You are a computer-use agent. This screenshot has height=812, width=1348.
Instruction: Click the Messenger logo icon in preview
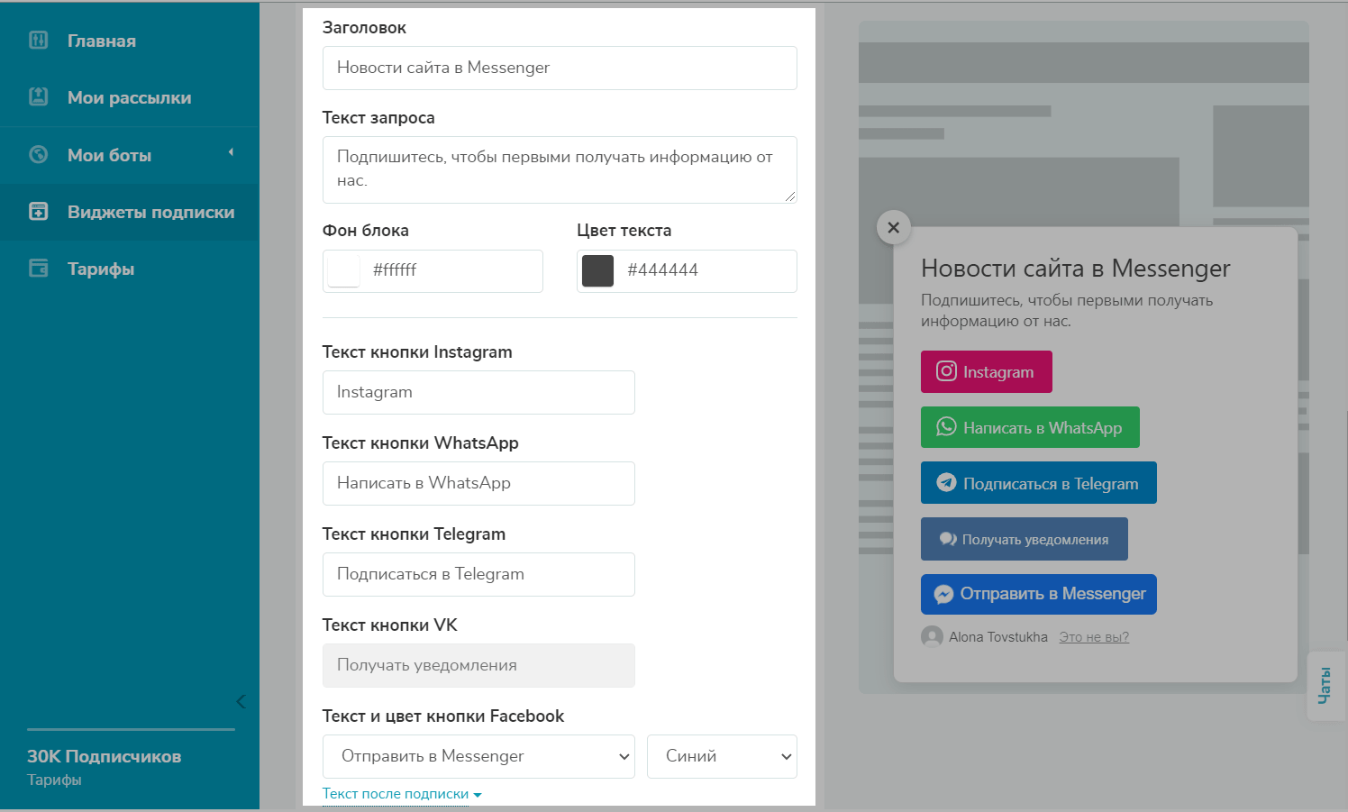943,594
